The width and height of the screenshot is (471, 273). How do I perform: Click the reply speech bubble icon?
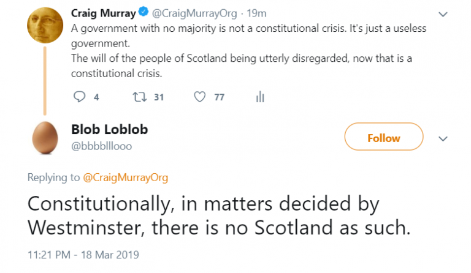click(79, 97)
